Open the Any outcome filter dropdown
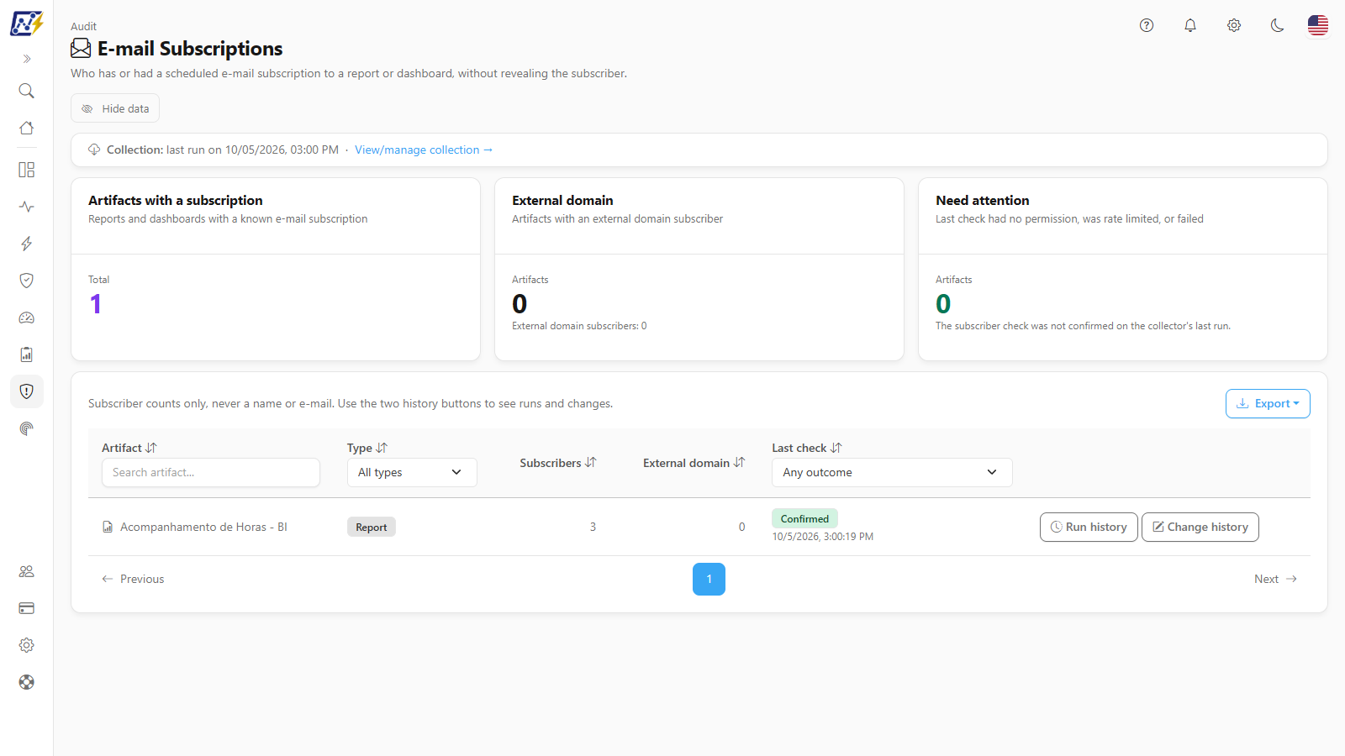Screen dimensions: 1345x756 pos(892,472)
